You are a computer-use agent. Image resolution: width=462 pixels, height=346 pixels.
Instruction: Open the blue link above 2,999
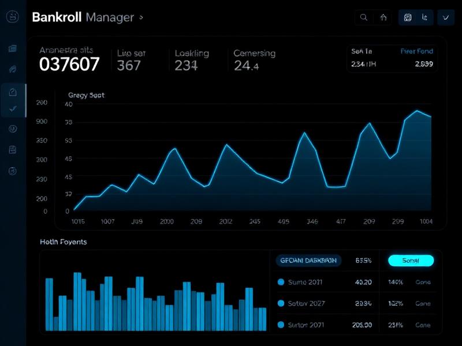416,51
